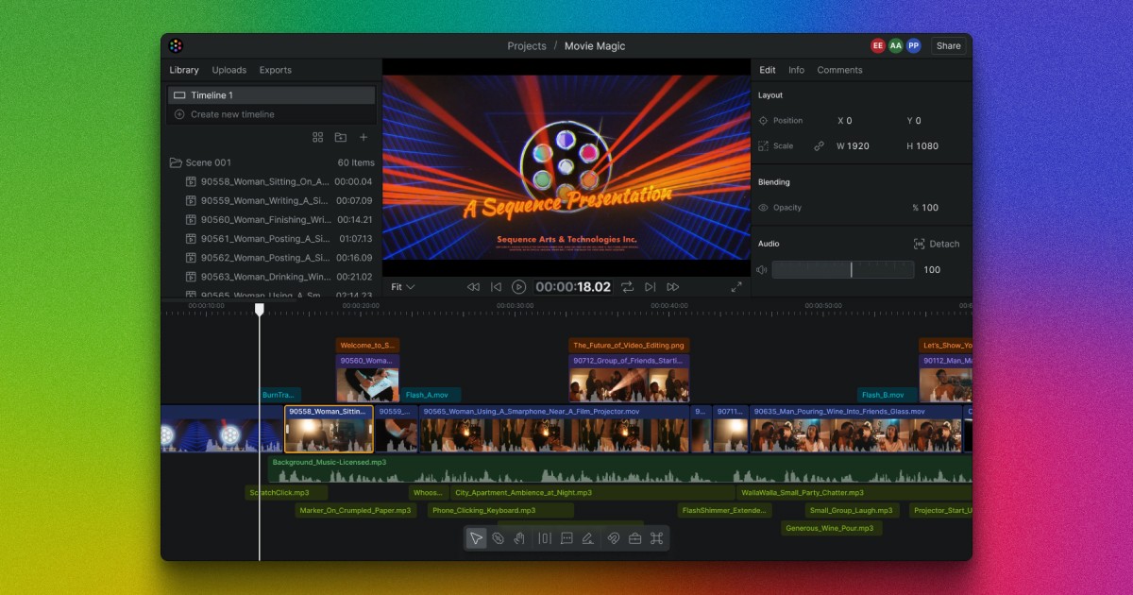Jump to next clip edge
1133x595 pixels.
[x=650, y=287]
